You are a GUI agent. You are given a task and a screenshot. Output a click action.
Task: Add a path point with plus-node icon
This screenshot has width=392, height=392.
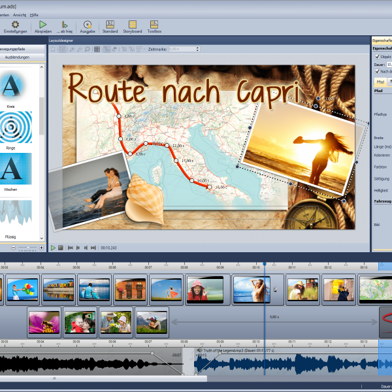(124, 49)
